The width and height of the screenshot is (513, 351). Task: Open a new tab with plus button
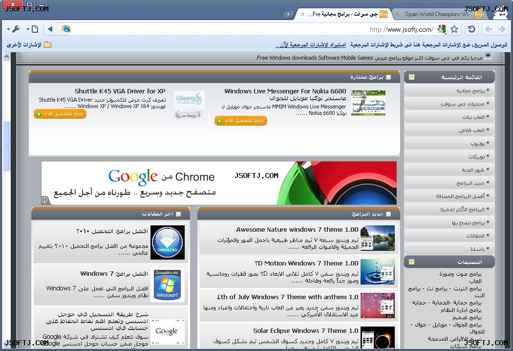point(288,14)
